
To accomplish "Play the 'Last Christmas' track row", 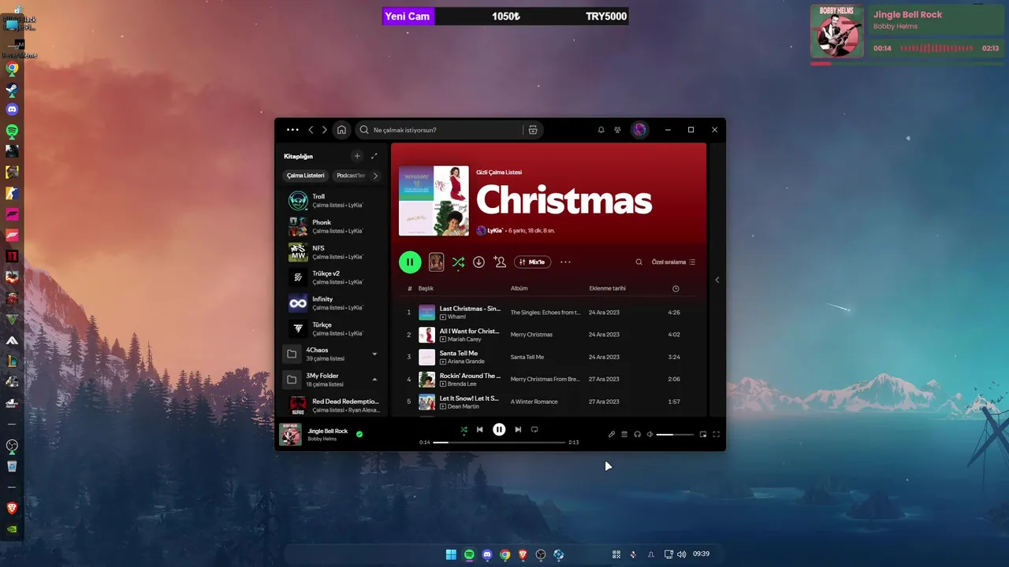I will [549, 313].
